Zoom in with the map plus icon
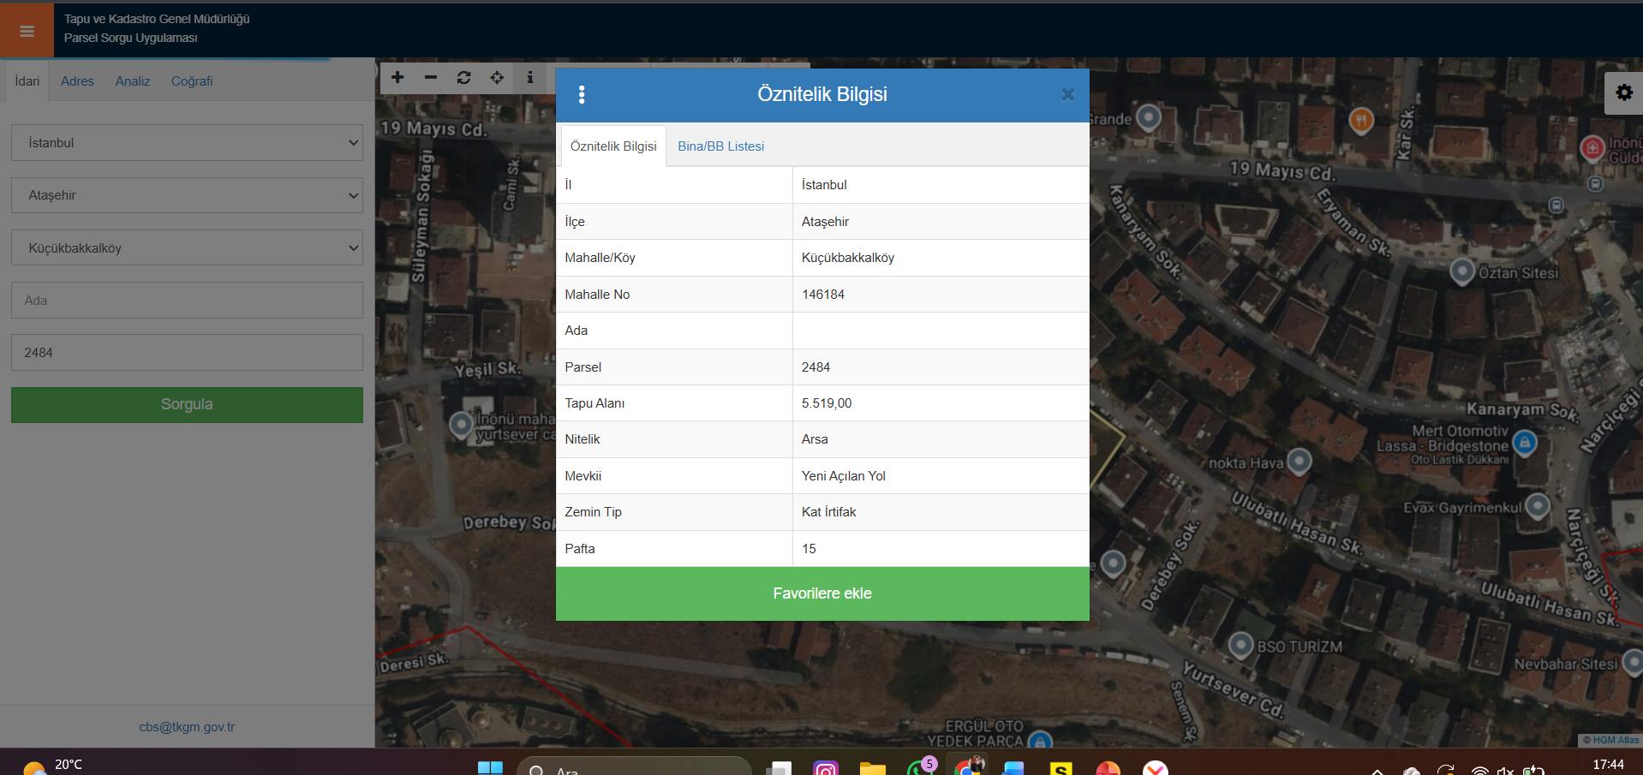The height and width of the screenshot is (775, 1643). click(x=397, y=78)
